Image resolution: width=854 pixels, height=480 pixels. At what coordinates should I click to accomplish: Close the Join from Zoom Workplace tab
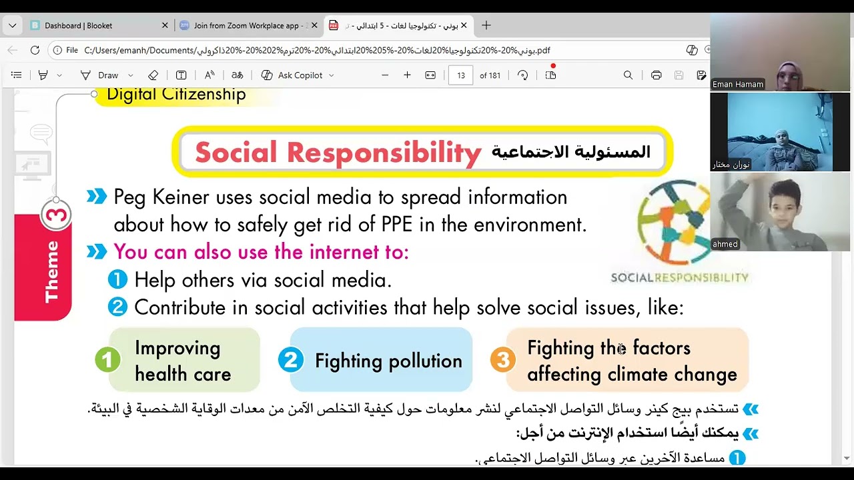point(314,25)
